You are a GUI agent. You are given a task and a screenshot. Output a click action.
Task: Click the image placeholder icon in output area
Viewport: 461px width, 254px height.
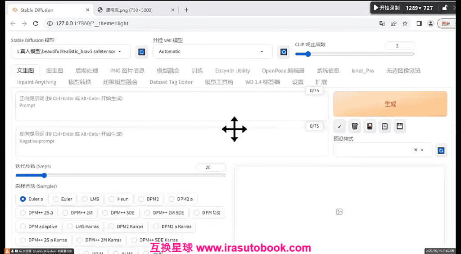(339, 212)
